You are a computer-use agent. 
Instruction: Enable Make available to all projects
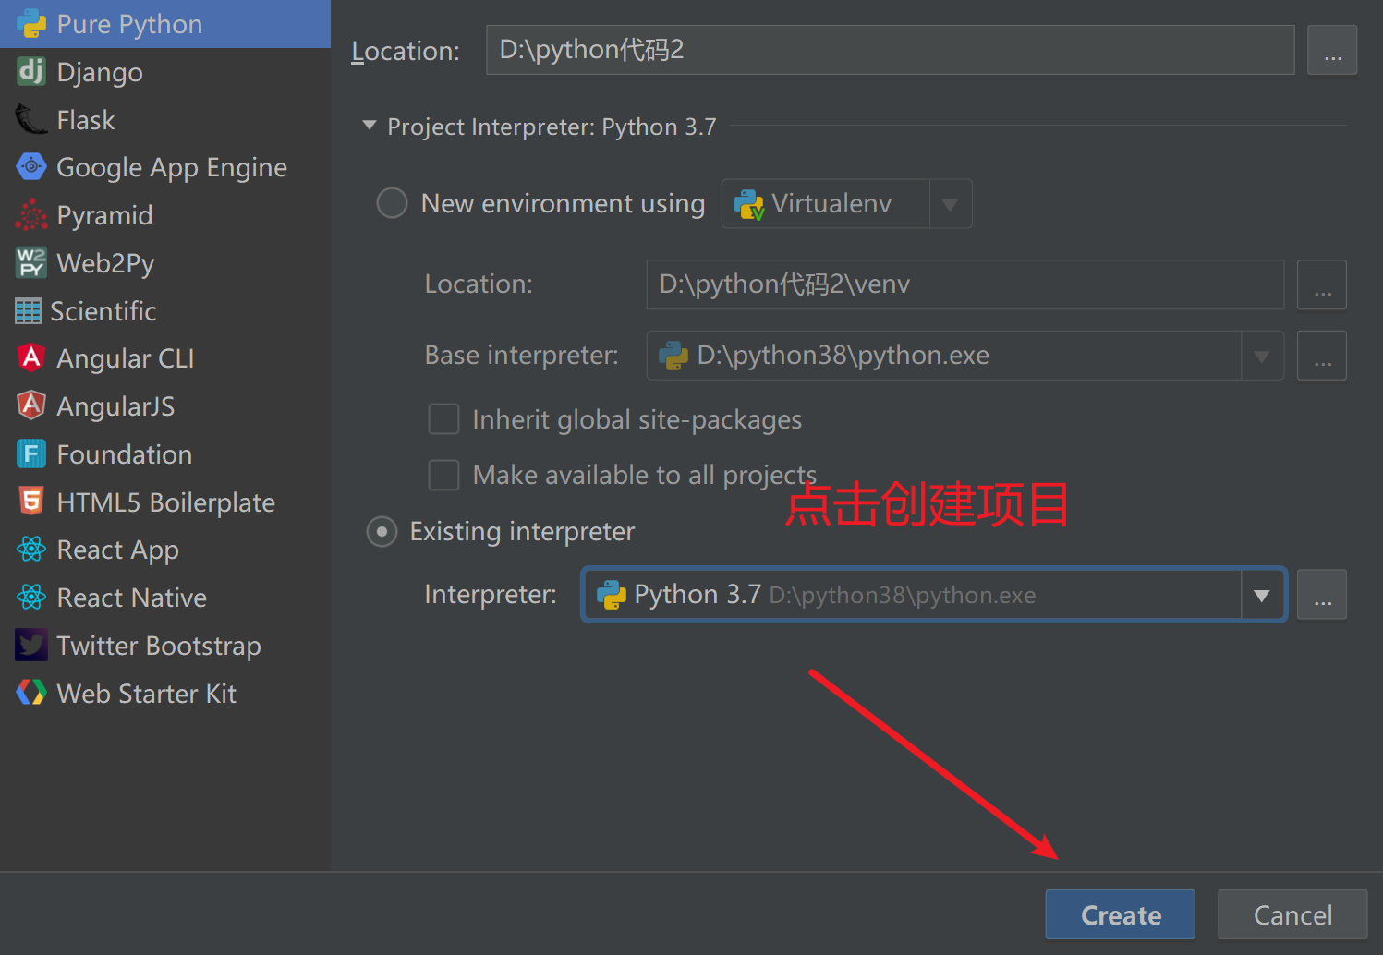point(444,475)
